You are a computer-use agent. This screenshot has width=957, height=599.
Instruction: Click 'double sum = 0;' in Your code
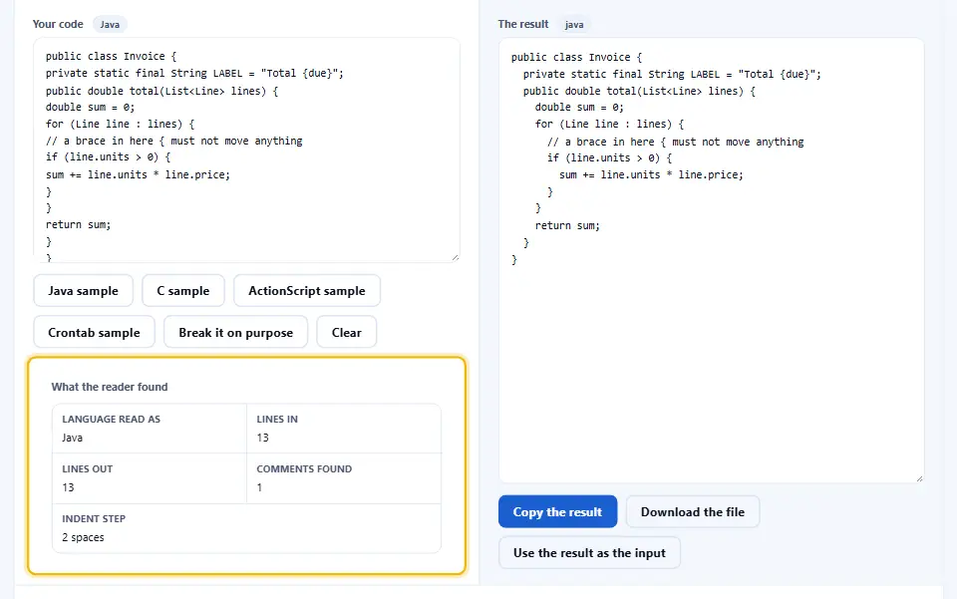click(x=91, y=108)
